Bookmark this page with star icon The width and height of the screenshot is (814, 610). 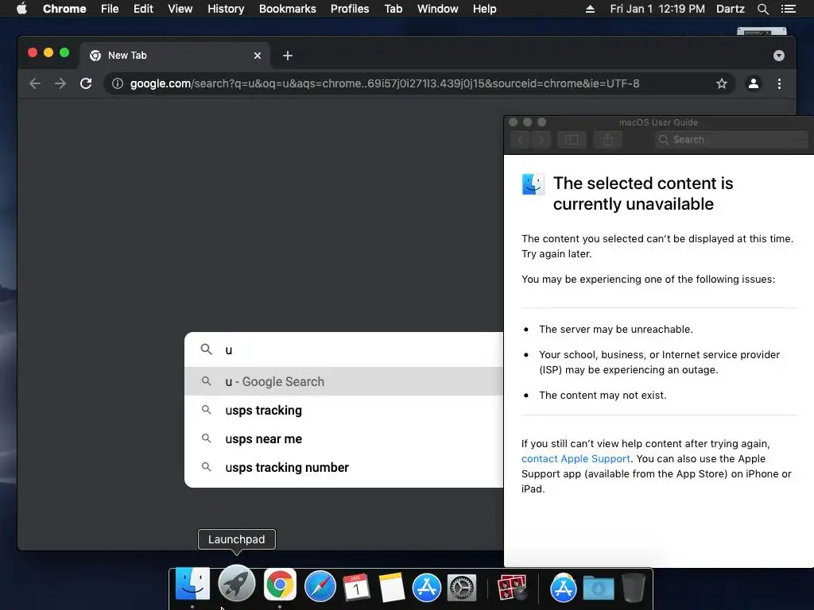coord(722,83)
